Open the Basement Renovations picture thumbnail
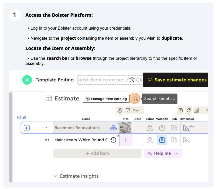 [126, 128]
